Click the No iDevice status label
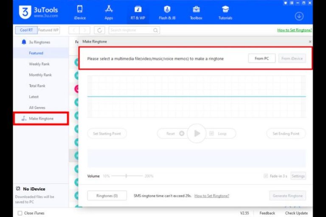Viewport: 326px width, 217px height. pos(34,189)
